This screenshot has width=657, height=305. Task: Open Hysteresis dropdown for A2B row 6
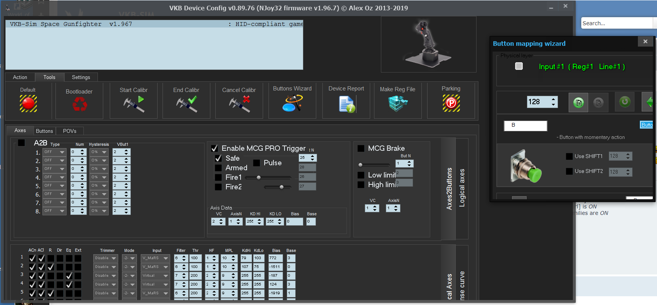[99, 194]
